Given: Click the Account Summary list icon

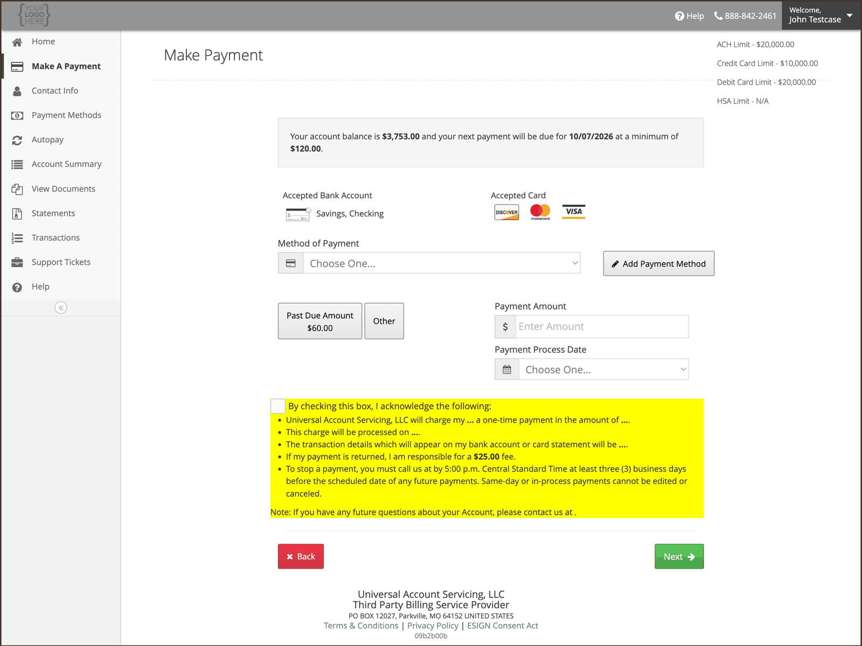Looking at the screenshot, I should 17,165.
